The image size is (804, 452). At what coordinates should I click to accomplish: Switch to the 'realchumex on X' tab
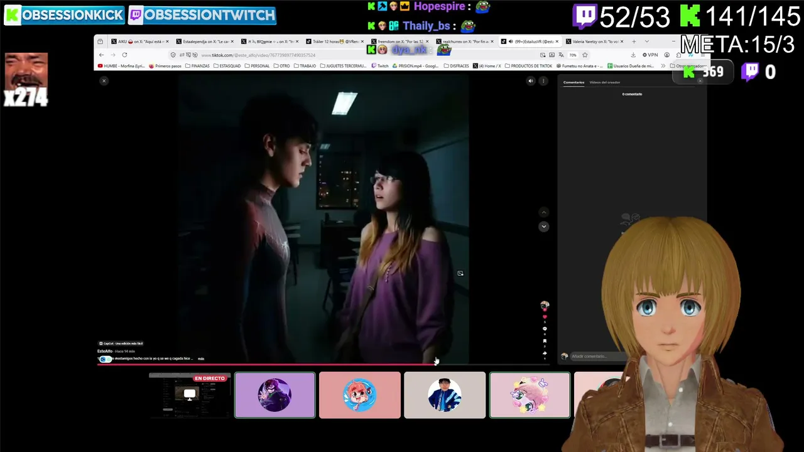[x=464, y=41]
